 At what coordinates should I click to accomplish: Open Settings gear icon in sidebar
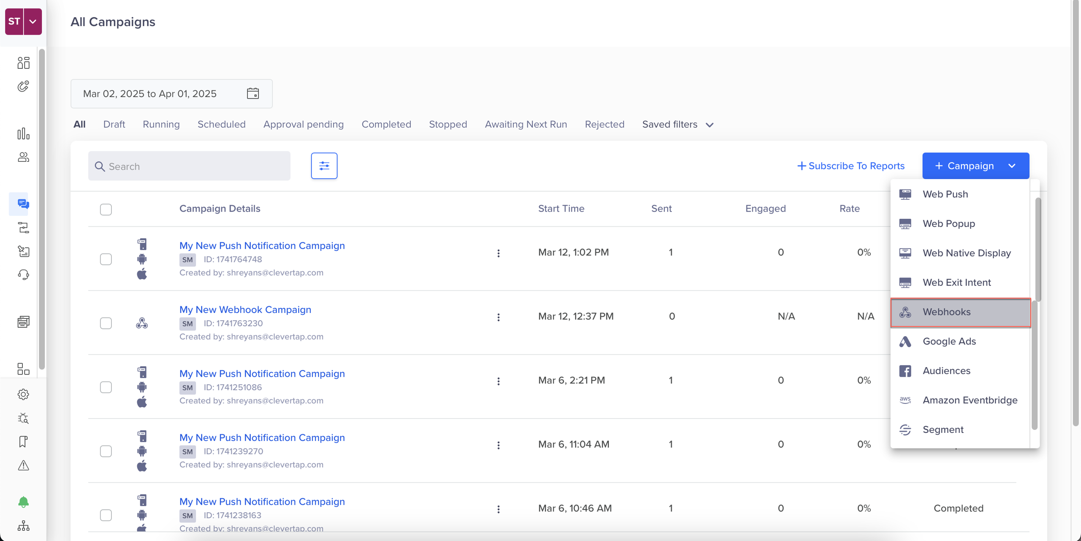coord(23,394)
